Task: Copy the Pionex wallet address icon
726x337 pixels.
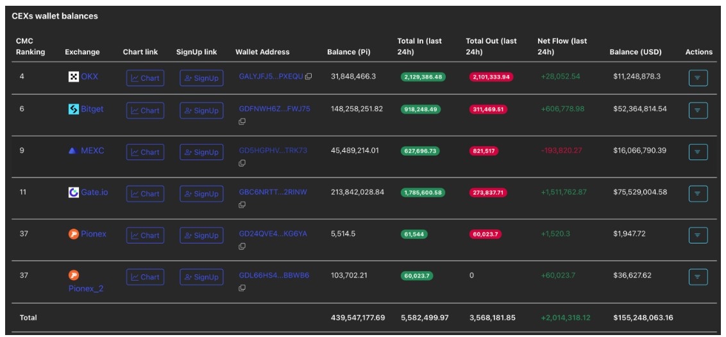Action: click(x=242, y=247)
